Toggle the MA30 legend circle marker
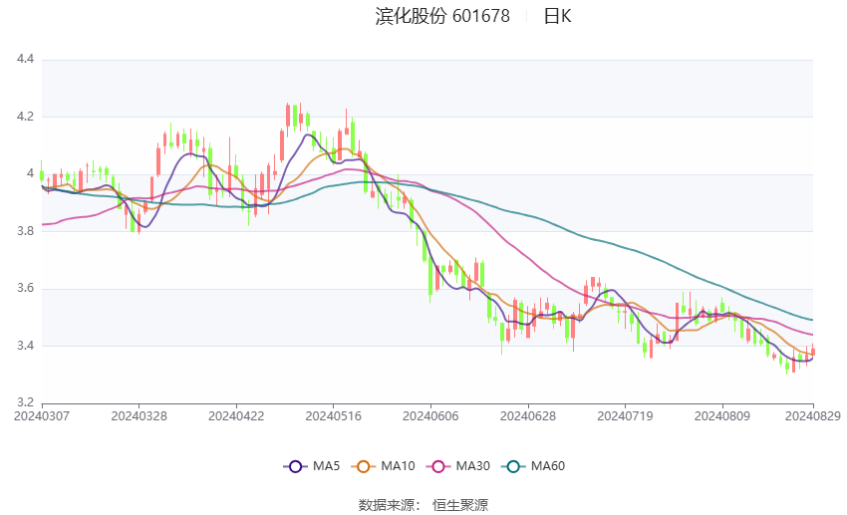This screenshot has height=515, width=847. 438,466
